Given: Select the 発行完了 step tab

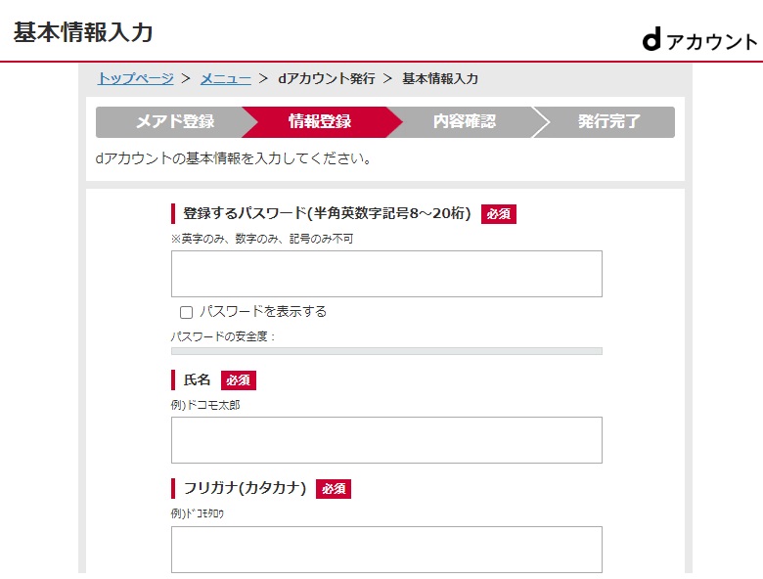Looking at the screenshot, I should click(608, 121).
